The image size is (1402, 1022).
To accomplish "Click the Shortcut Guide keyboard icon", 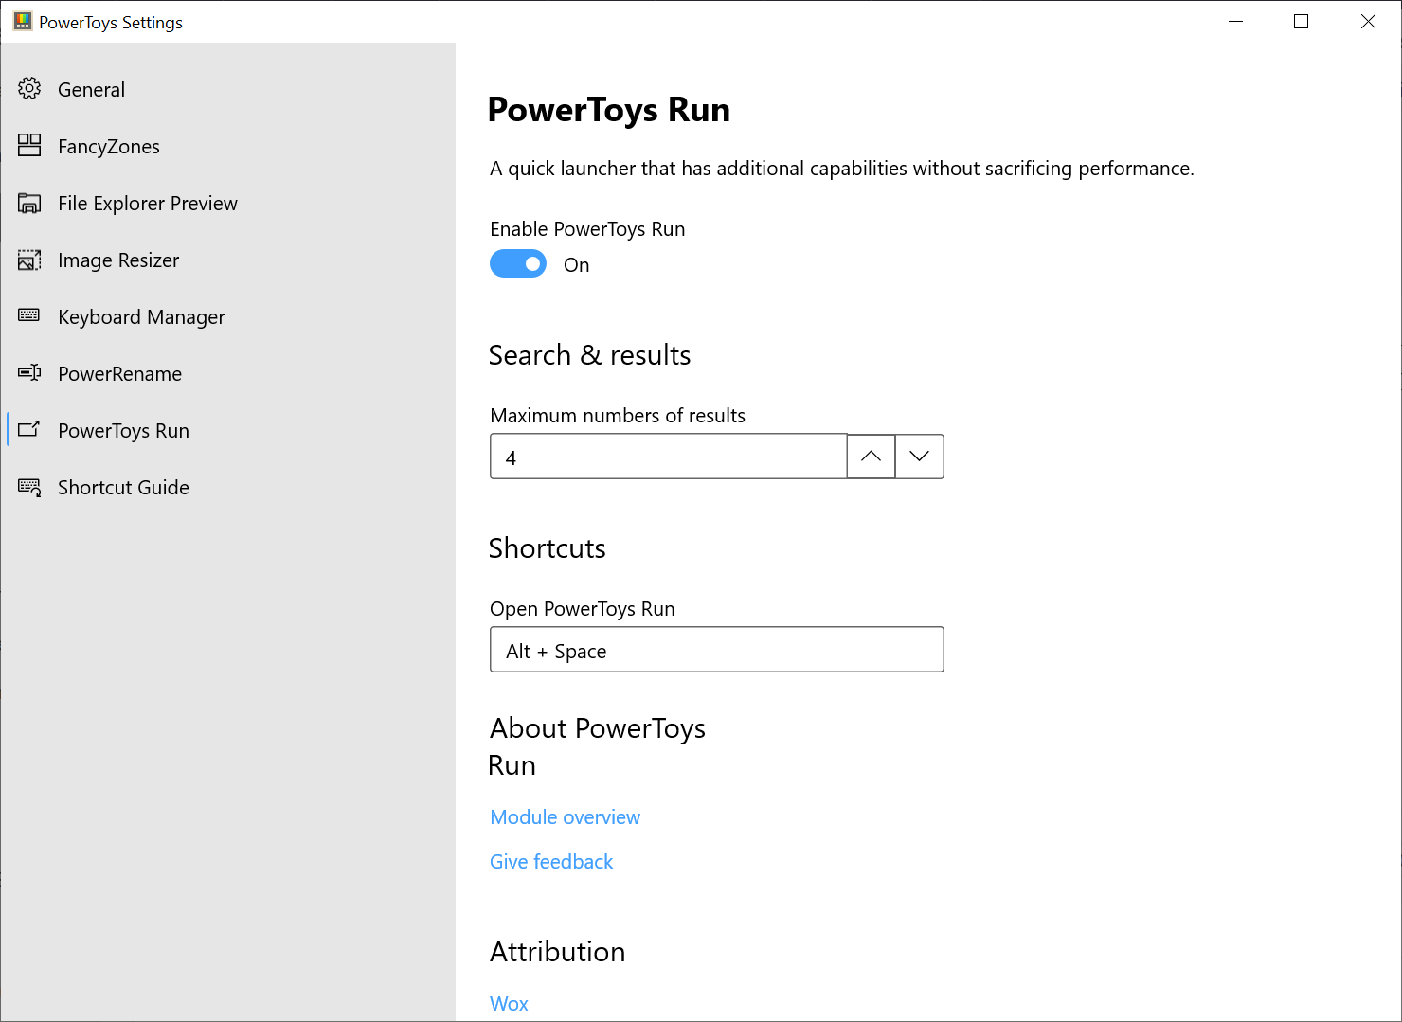I will (x=29, y=487).
